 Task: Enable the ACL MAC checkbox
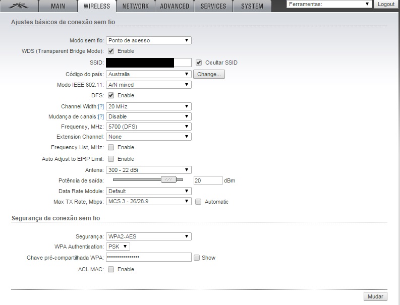(111, 269)
